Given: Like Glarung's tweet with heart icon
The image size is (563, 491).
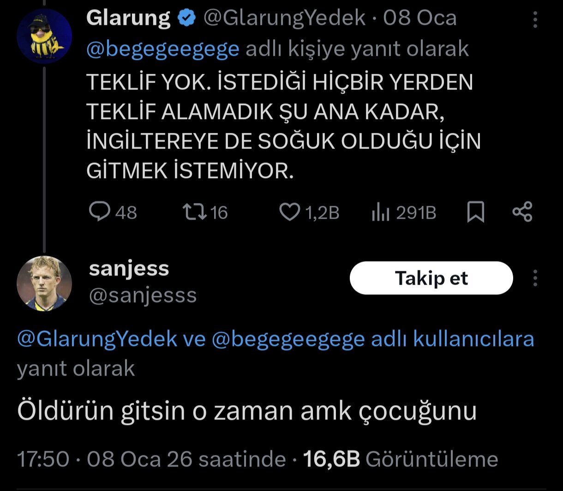Looking at the screenshot, I should [x=290, y=212].
